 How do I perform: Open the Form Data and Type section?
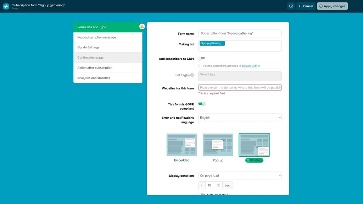[x=108, y=27]
